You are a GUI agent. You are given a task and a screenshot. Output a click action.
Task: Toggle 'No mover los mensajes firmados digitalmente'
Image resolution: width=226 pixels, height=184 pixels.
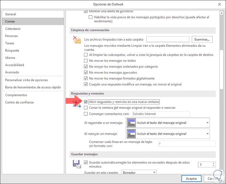[86, 78]
